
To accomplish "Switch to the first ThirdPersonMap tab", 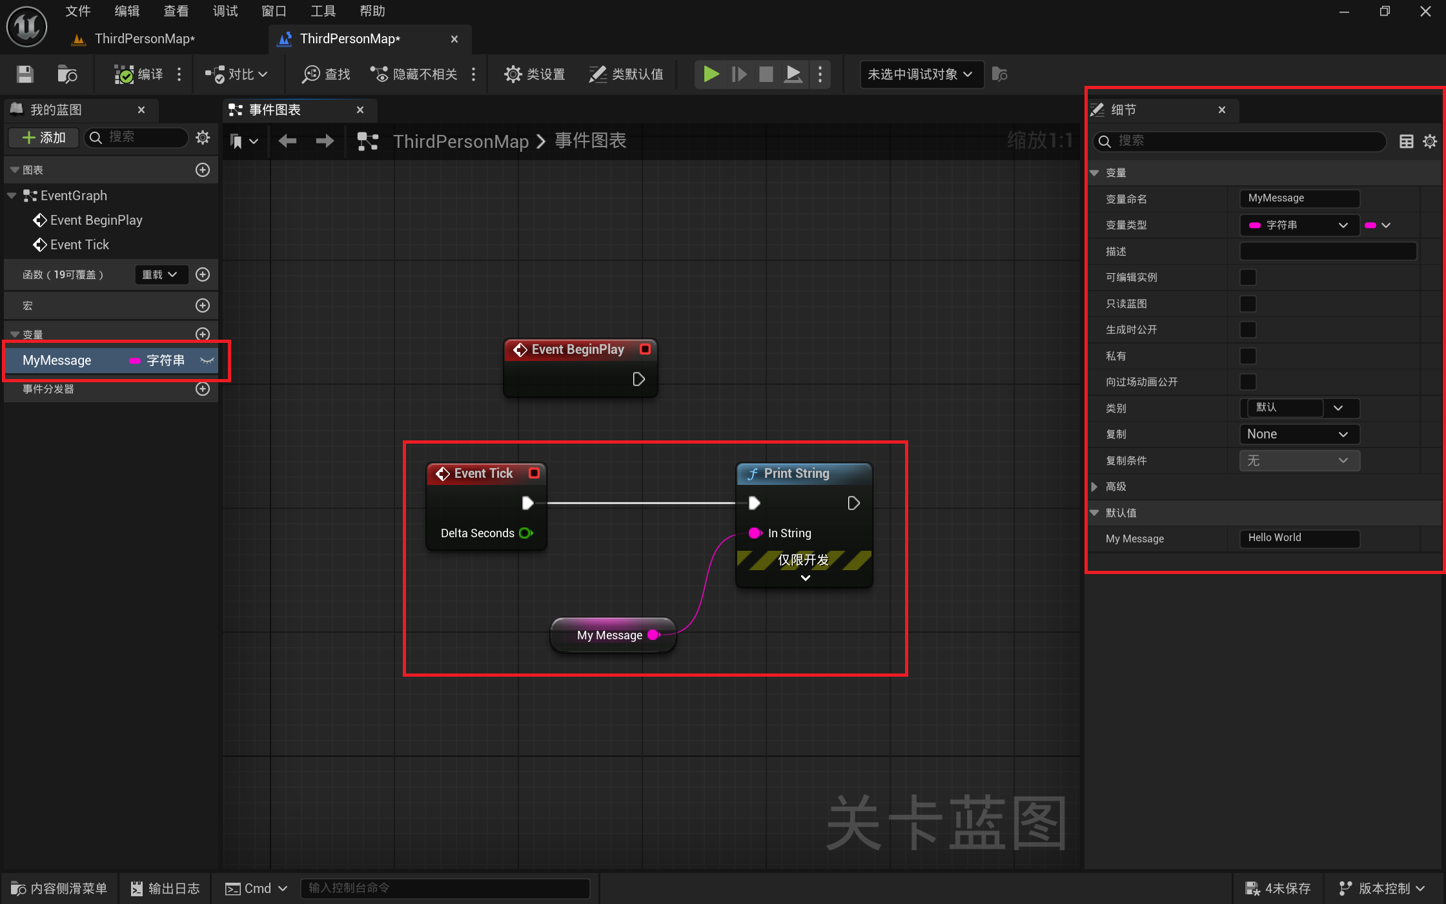I will tap(145, 39).
